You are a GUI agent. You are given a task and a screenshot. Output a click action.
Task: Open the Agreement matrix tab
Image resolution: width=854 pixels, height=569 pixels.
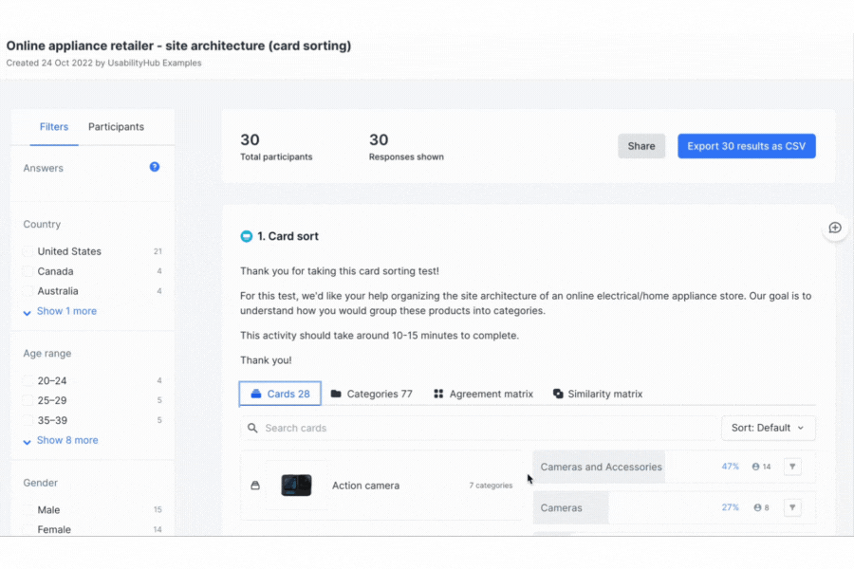pos(483,394)
